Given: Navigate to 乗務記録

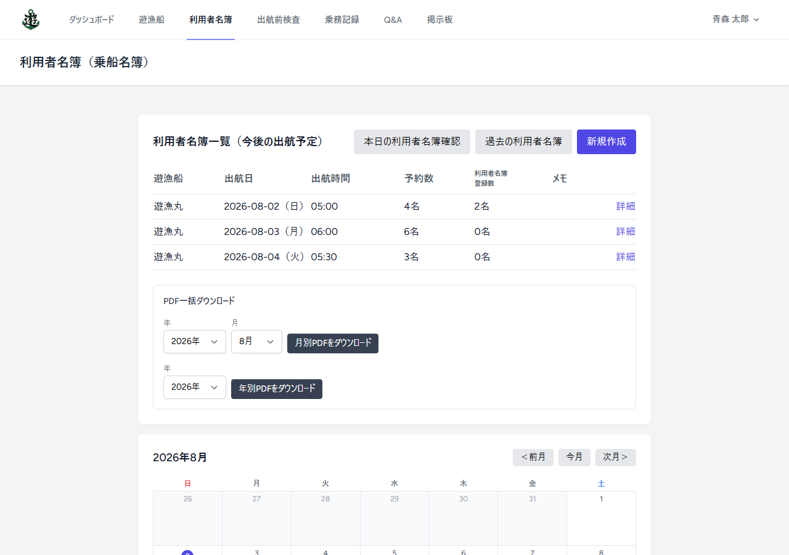Looking at the screenshot, I should click(342, 20).
